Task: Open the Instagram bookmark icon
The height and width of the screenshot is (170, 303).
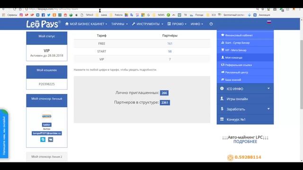Action: (21, 15)
